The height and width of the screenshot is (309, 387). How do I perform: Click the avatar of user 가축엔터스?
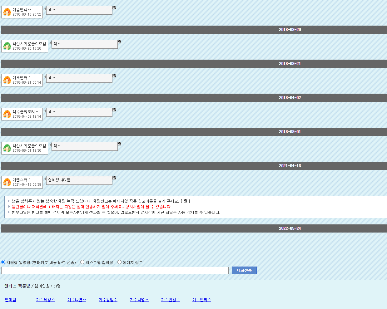[x=7, y=80]
